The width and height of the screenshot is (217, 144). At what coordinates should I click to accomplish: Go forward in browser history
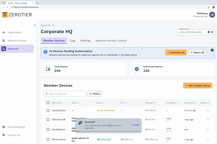pos(4,7)
